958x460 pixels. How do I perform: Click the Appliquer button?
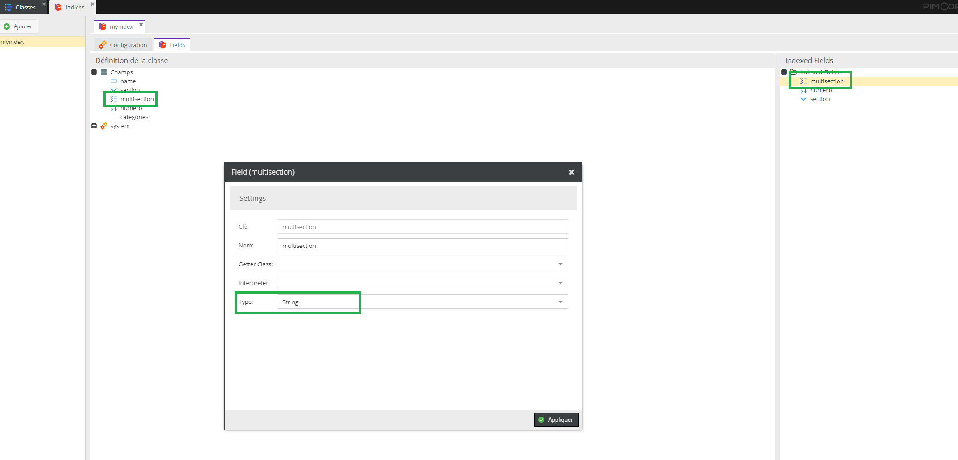556,419
